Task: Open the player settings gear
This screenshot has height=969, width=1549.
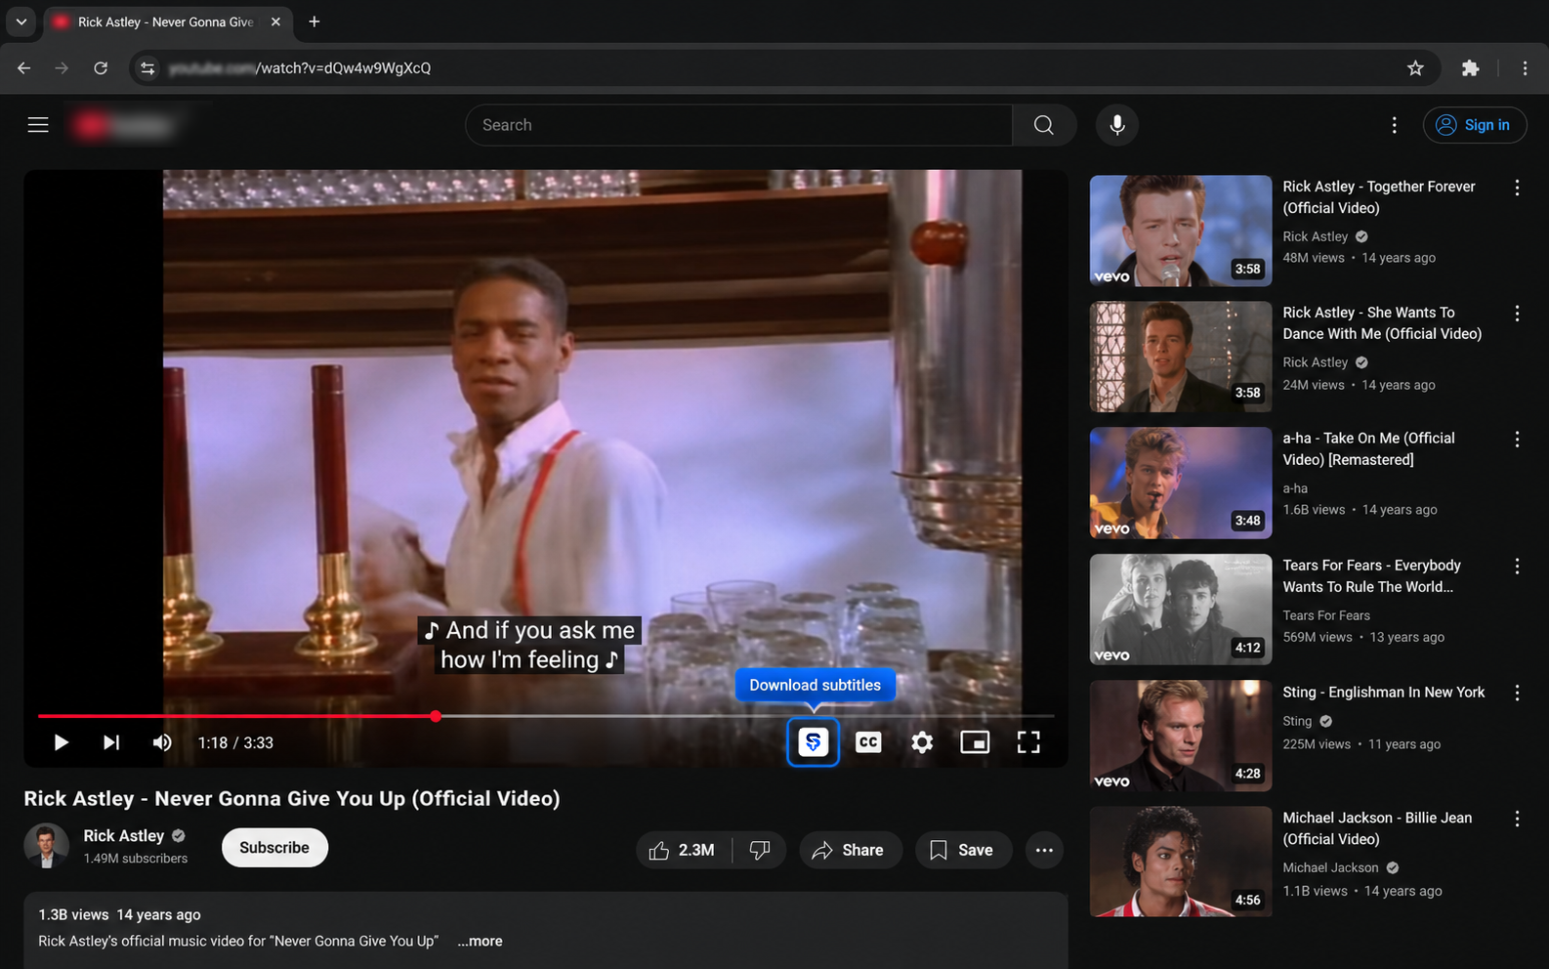Action: click(x=922, y=742)
